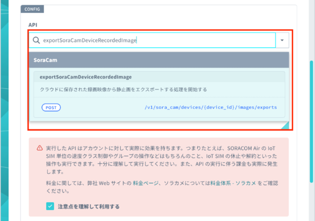The width and height of the screenshot is (315, 221).
Task: Click the search magnifier icon in API field
Action: click(36, 40)
